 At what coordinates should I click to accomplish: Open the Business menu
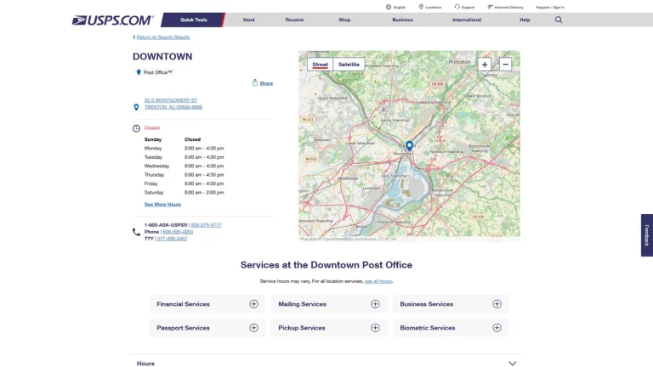pyautogui.click(x=403, y=20)
